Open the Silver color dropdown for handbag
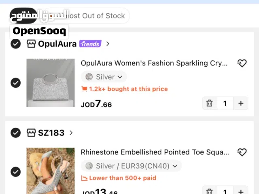The width and height of the screenshot is (259, 194). coord(104,77)
